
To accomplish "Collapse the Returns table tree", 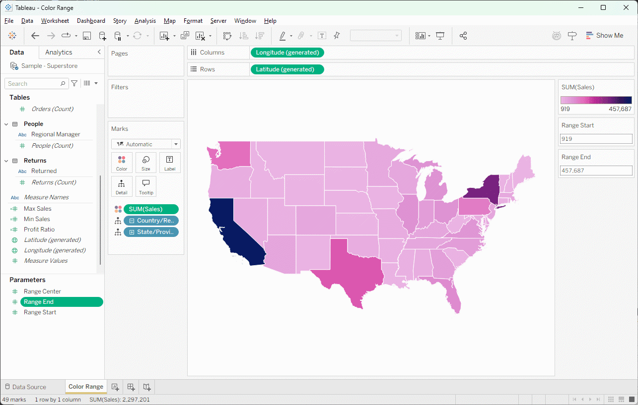I will tap(6, 161).
